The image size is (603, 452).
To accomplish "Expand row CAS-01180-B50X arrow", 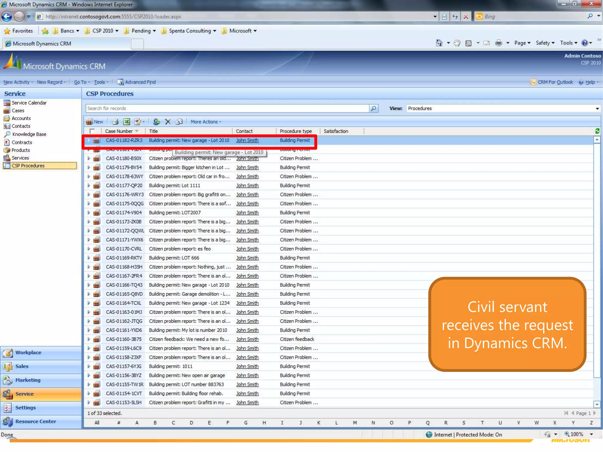I will pyautogui.click(x=89, y=158).
